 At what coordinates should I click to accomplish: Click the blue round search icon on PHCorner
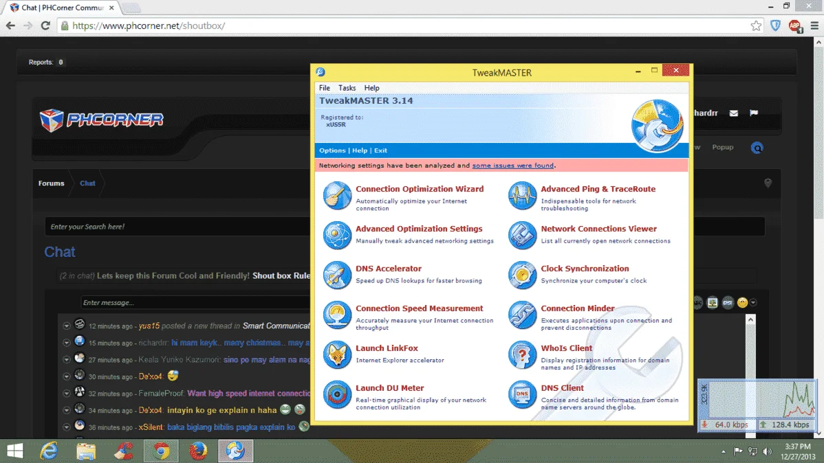tap(757, 148)
